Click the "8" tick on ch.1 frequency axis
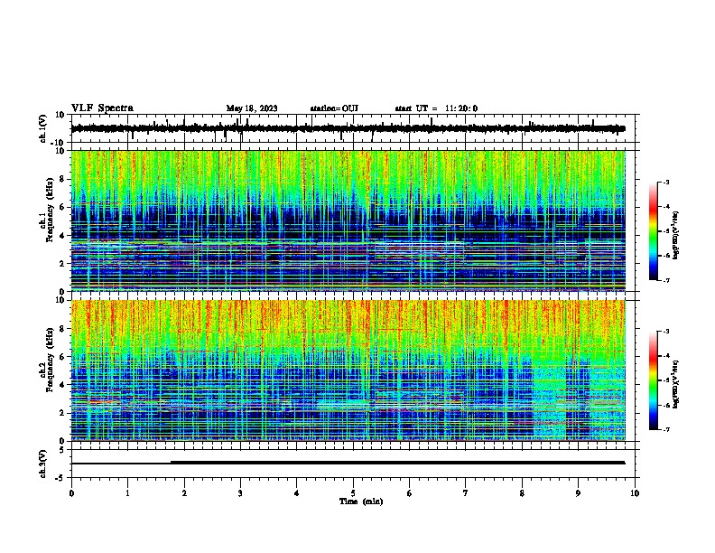This screenshot has width=715, height=553. pos(62,179)
